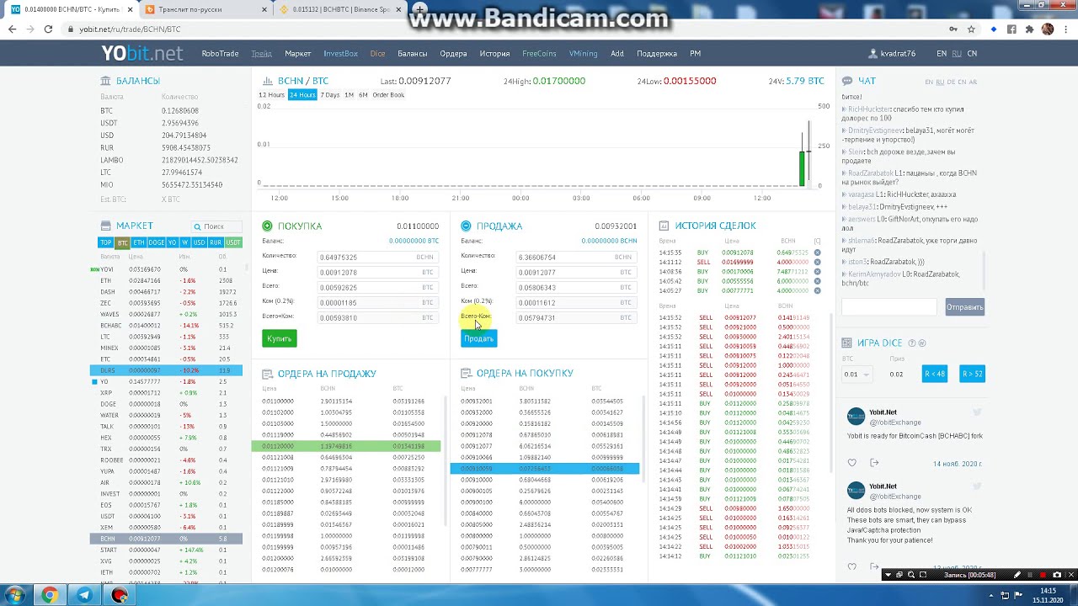Open the История menu item
Image resolution: width=1078 pixels, height=606 pixels.
tap(494, 54)
